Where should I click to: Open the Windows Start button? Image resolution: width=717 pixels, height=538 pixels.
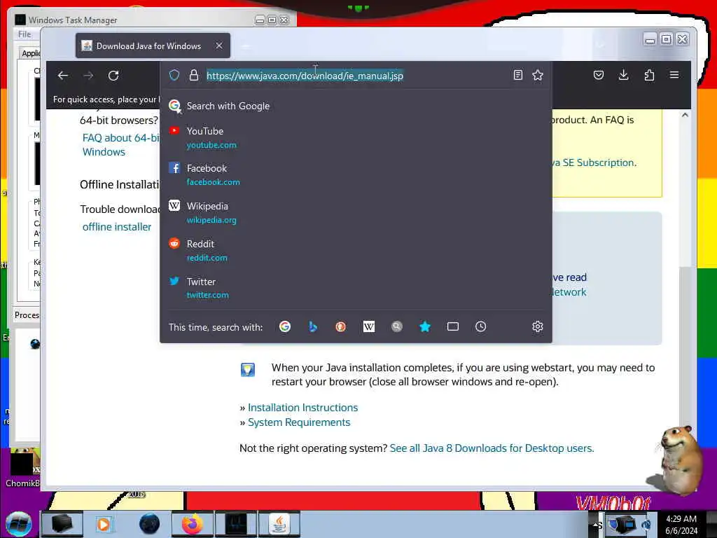pyautogui.click(x=19, y=524)
